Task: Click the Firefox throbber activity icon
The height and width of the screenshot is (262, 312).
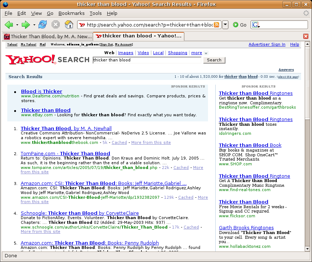Action: pyautogui.click(x=306, y=13)
